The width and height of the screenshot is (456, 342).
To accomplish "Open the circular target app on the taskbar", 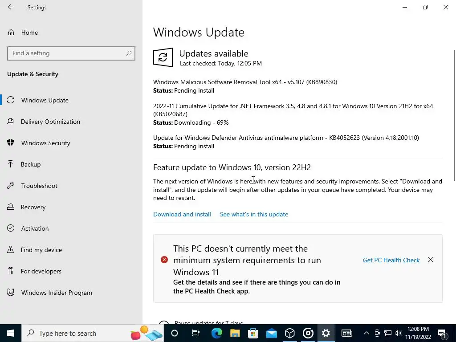I will [308, 333].
